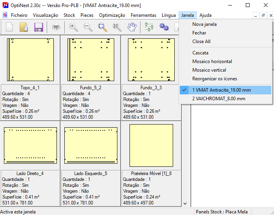Open parameters via the sliders icon

(149, 27)
